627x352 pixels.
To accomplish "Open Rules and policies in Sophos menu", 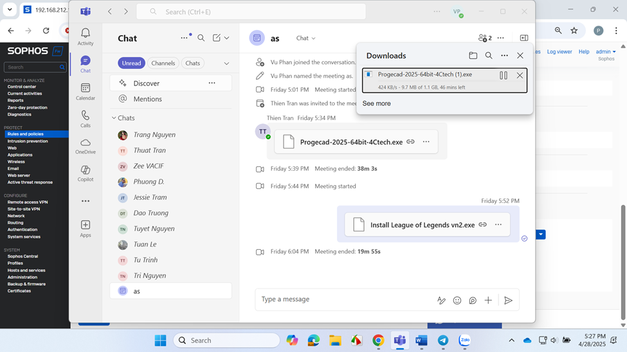I will (x=26, y=134).
